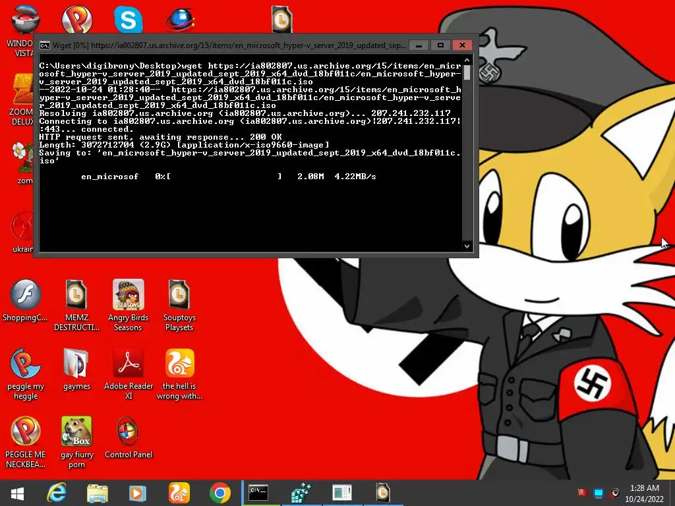Open Souptoys Playsets desktop icon
Viewport: 675px width, 506px height.
(x=179, y=305)
